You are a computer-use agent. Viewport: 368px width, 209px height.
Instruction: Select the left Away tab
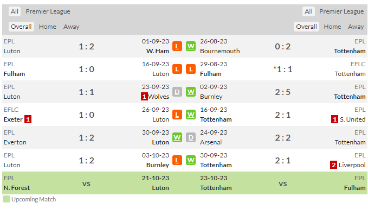pyautogui.click(x=72, y=27)
